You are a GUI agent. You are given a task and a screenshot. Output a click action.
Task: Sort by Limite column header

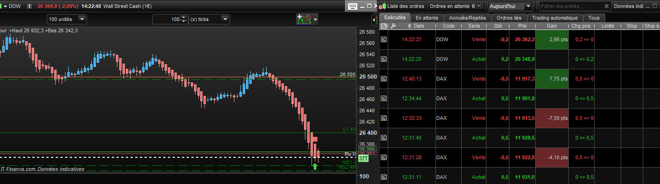coord(608,26)
